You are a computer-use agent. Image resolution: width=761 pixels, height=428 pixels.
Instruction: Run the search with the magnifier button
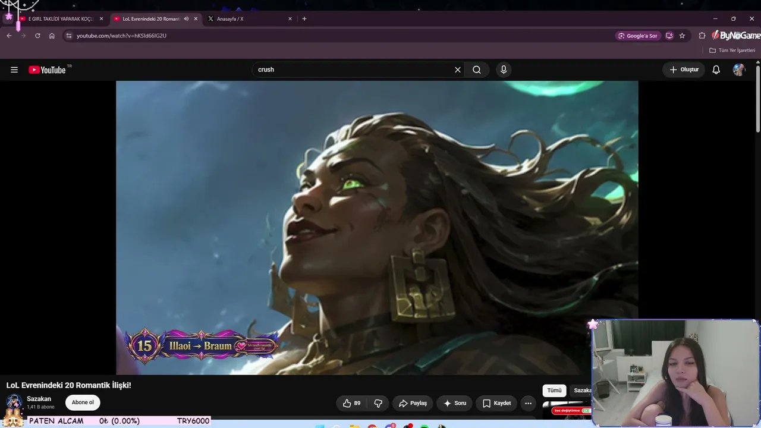coord(477,70)
